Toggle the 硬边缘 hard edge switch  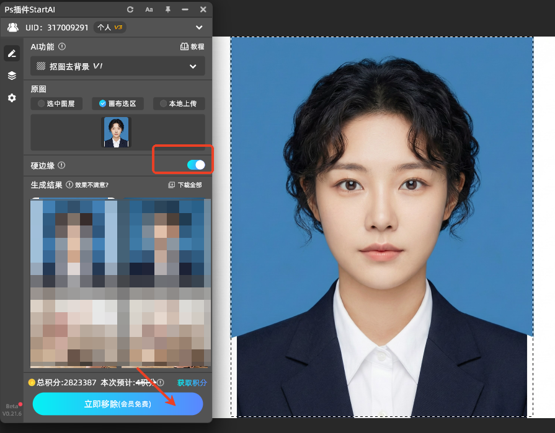point(195,165)
